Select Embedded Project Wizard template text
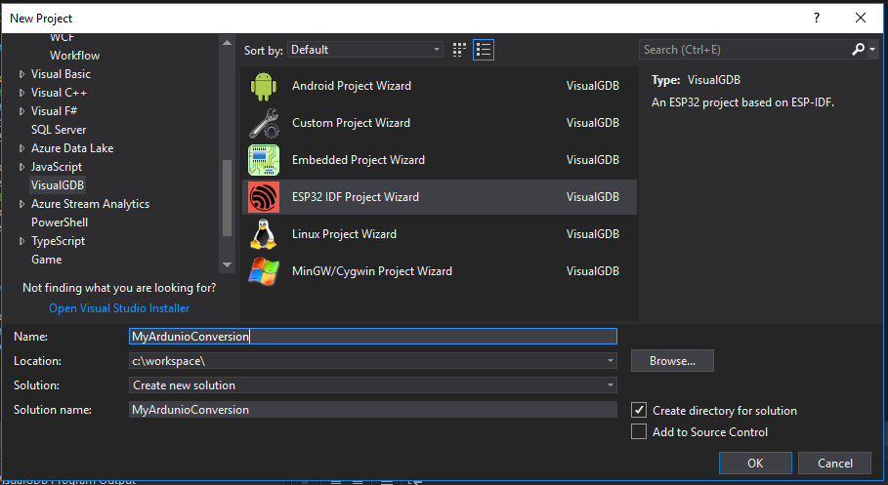This screenshot has width=888, height=485. click(359, 160)
